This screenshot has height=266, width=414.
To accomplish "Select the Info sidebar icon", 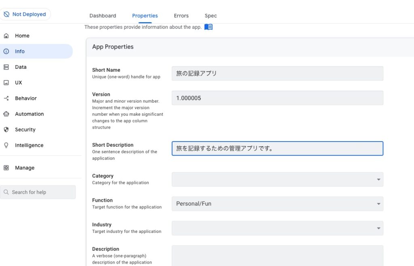I will (6, 51).
